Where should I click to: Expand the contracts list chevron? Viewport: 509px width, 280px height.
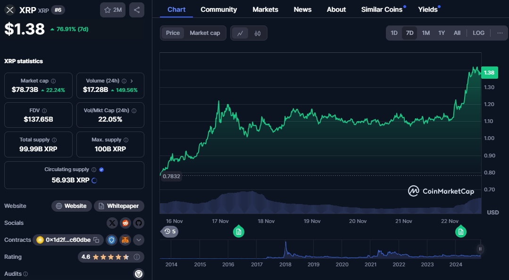point(139,240)
